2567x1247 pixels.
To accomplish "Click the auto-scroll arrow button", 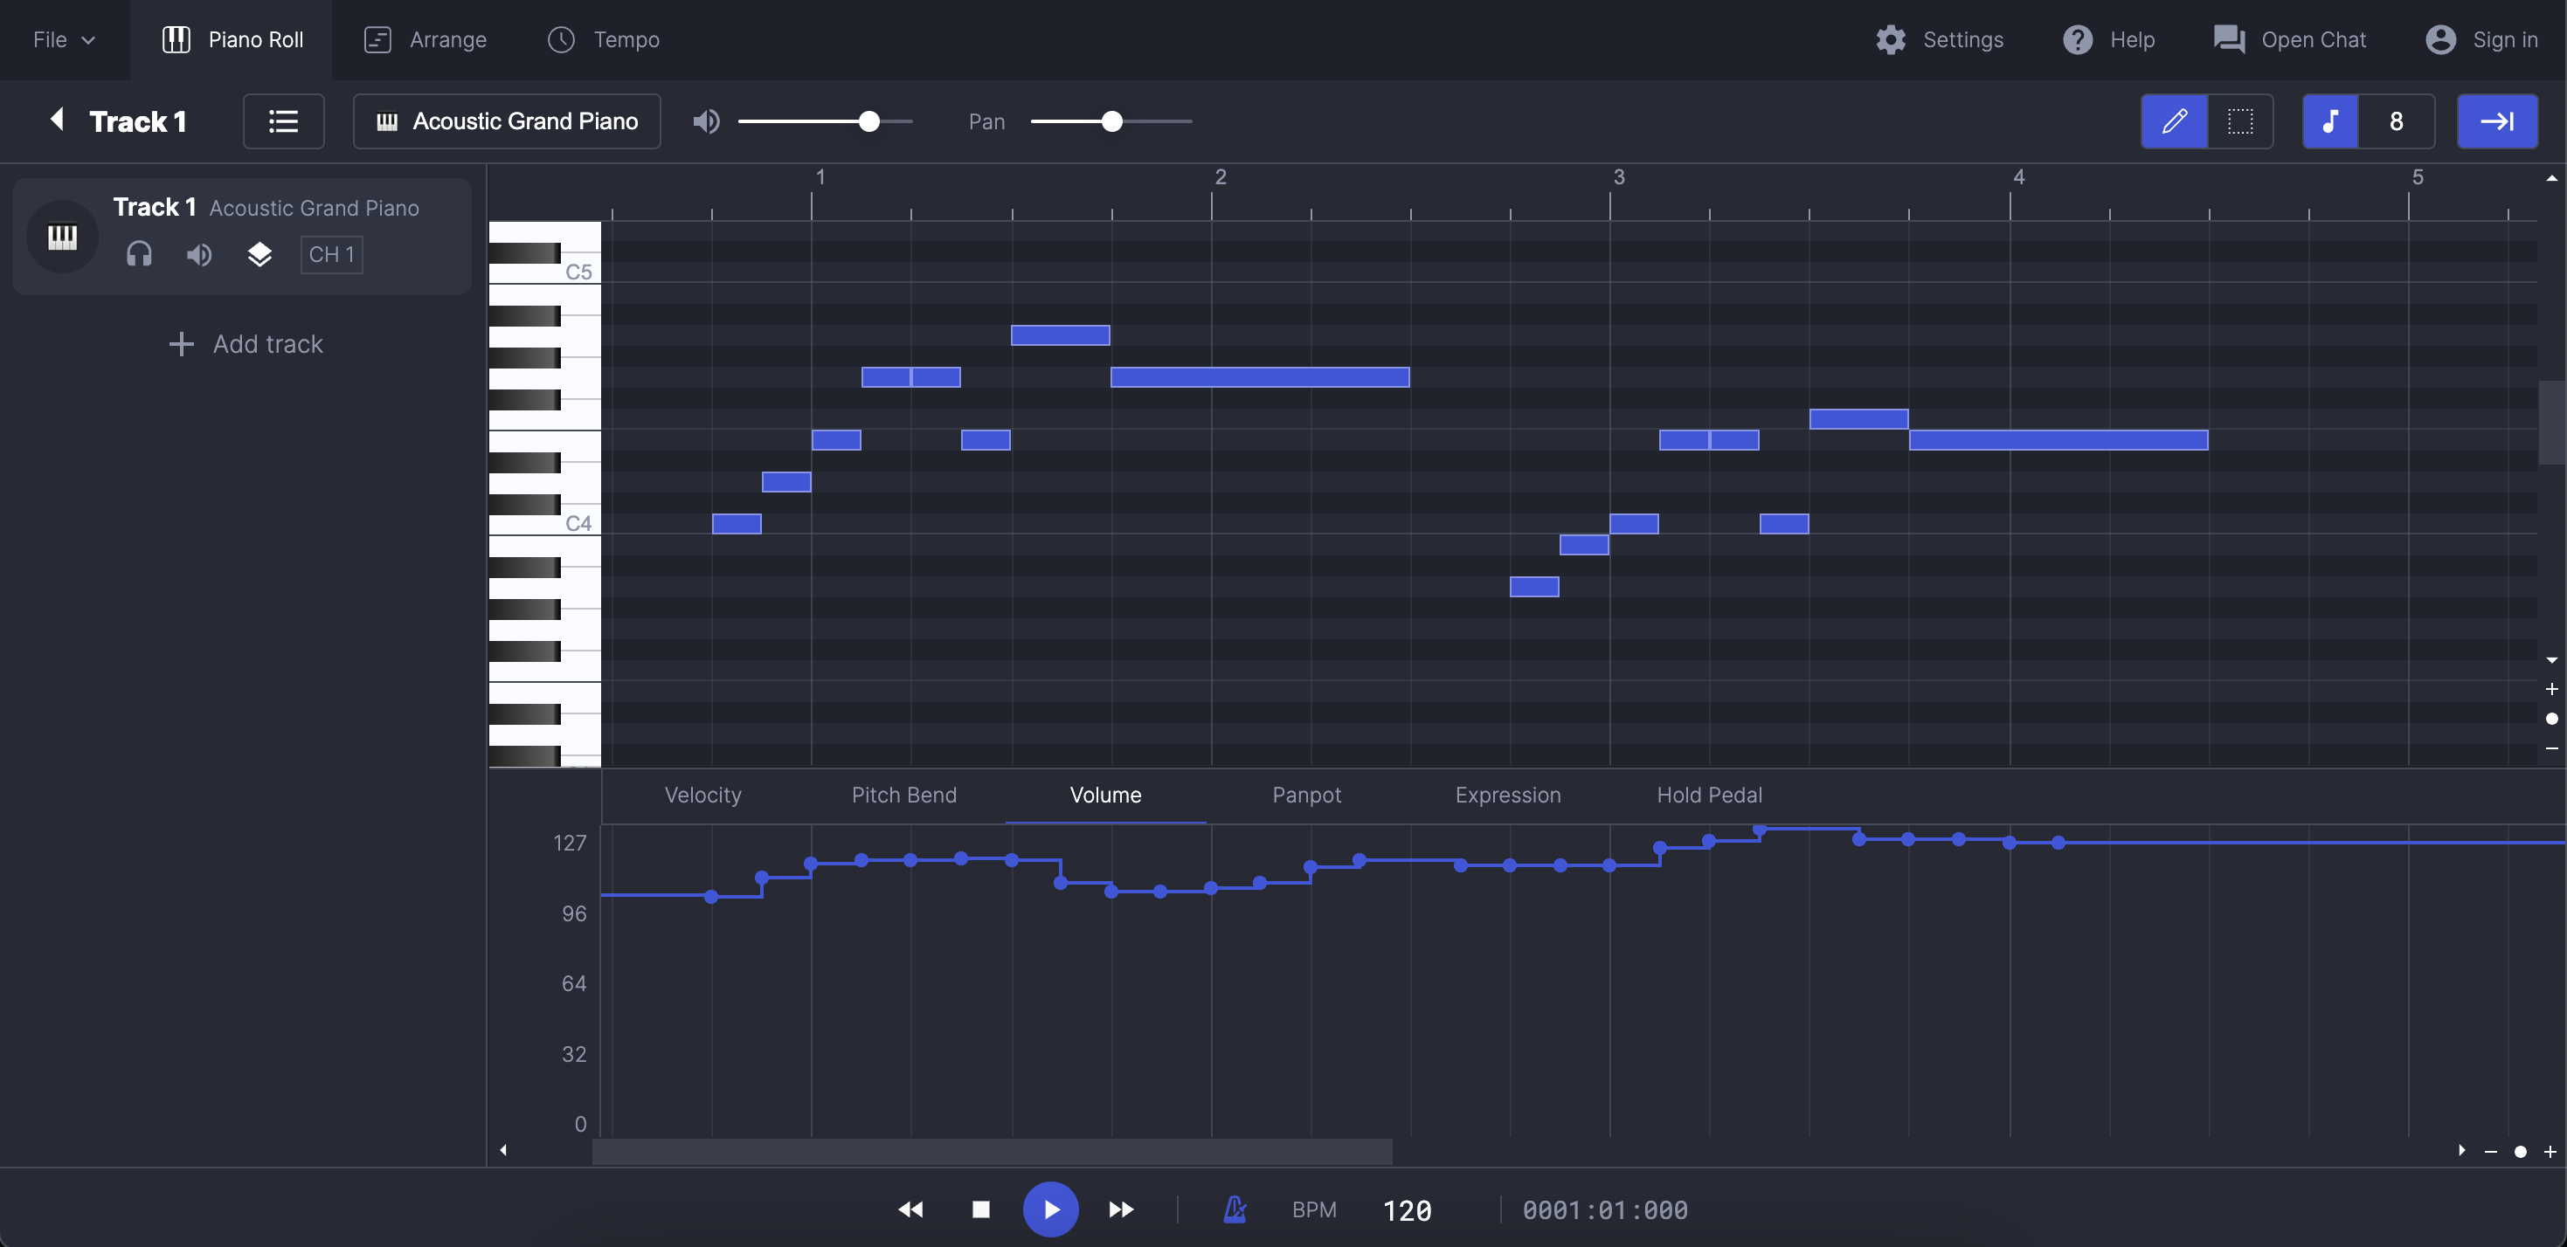I will point(2496,121).
